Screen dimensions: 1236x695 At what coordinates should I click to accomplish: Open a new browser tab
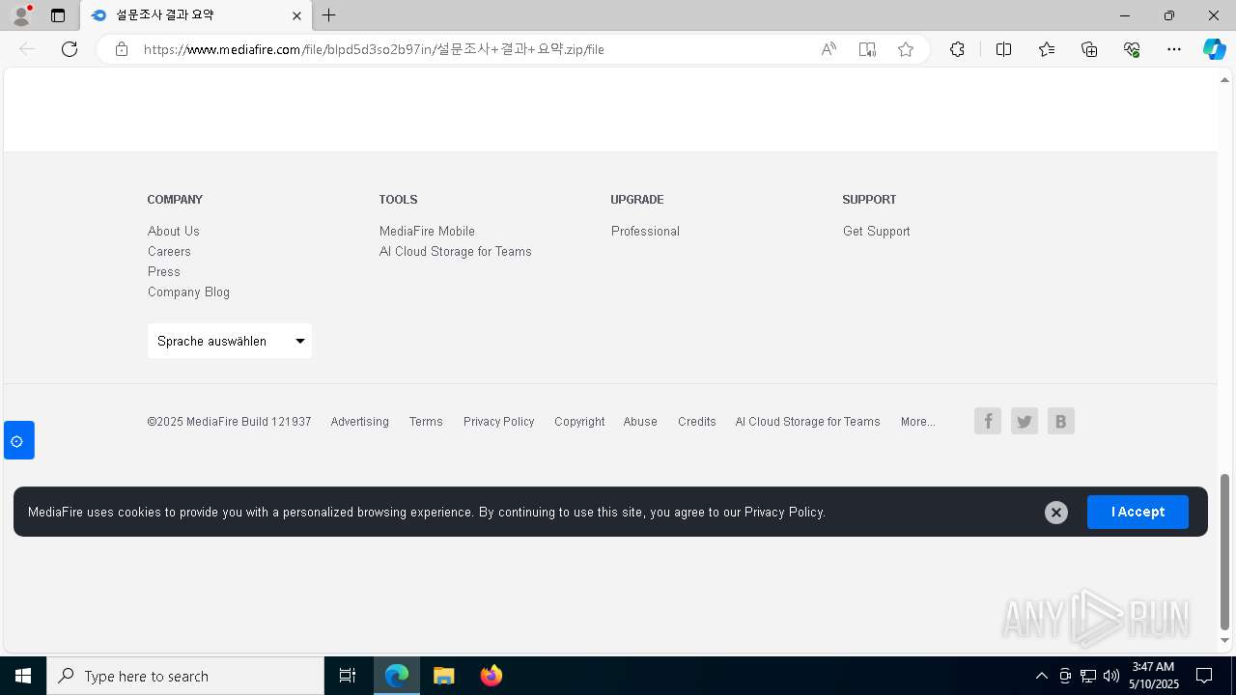click(329, 15)
